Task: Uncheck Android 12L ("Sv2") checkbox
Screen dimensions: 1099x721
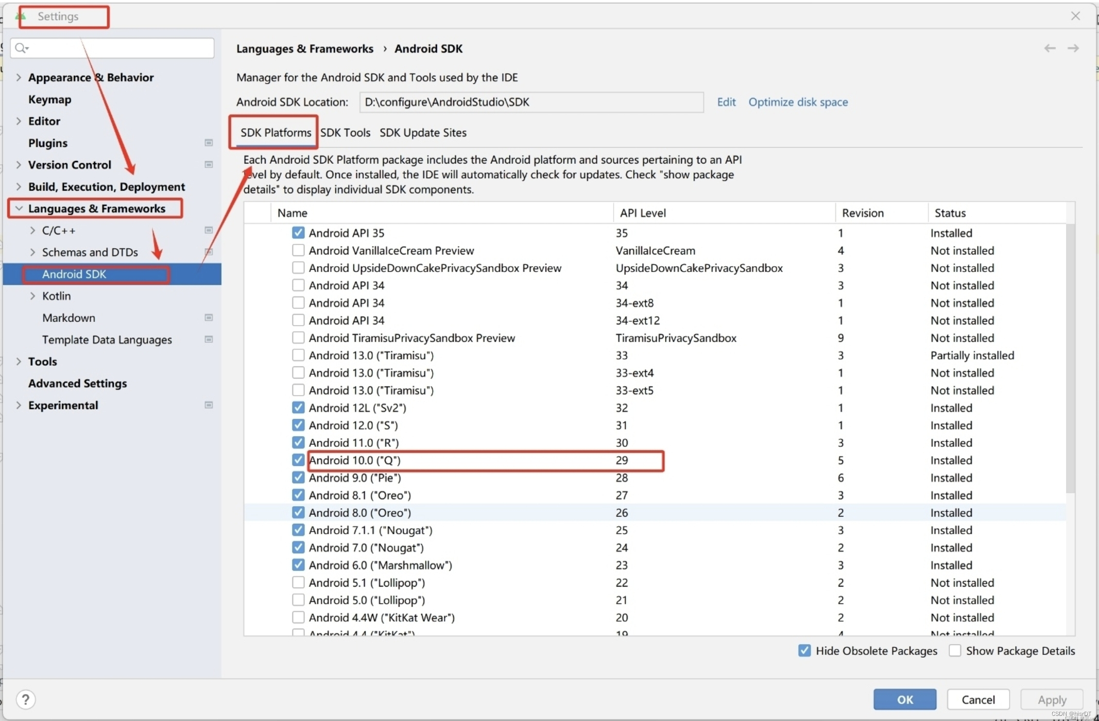Action: 298,408
